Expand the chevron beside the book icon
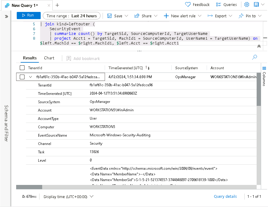 (x=263, y=4)
